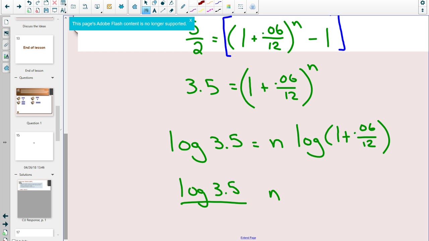The image size is (429, 241).
Task: Pick the Shapes tool
Action: pos(154,3)
